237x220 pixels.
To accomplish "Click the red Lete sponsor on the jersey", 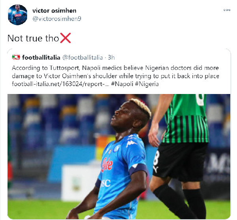I will click(107, 165).
